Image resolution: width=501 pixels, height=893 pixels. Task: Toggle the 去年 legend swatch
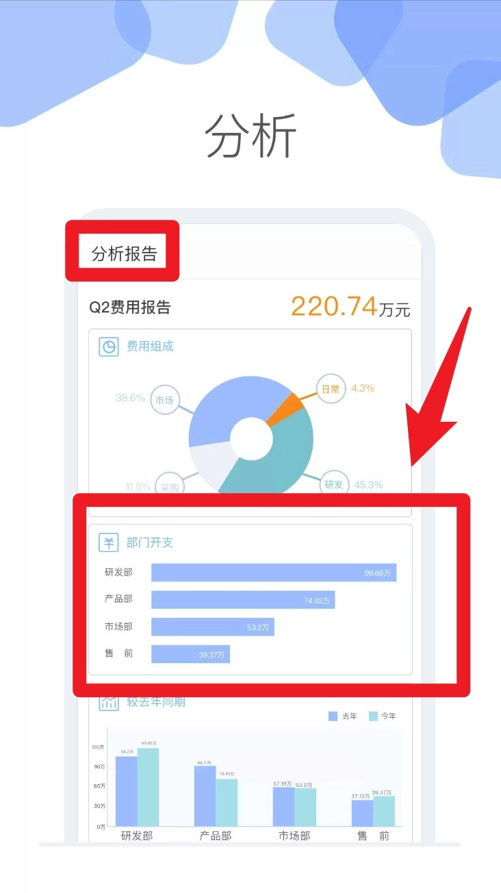pos(333,716)
